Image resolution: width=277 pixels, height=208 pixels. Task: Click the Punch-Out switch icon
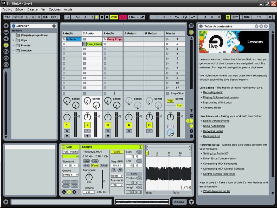(x=193, y=17)
